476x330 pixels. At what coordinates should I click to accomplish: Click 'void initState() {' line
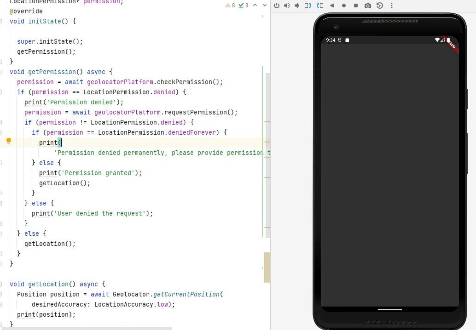(43, 21)
